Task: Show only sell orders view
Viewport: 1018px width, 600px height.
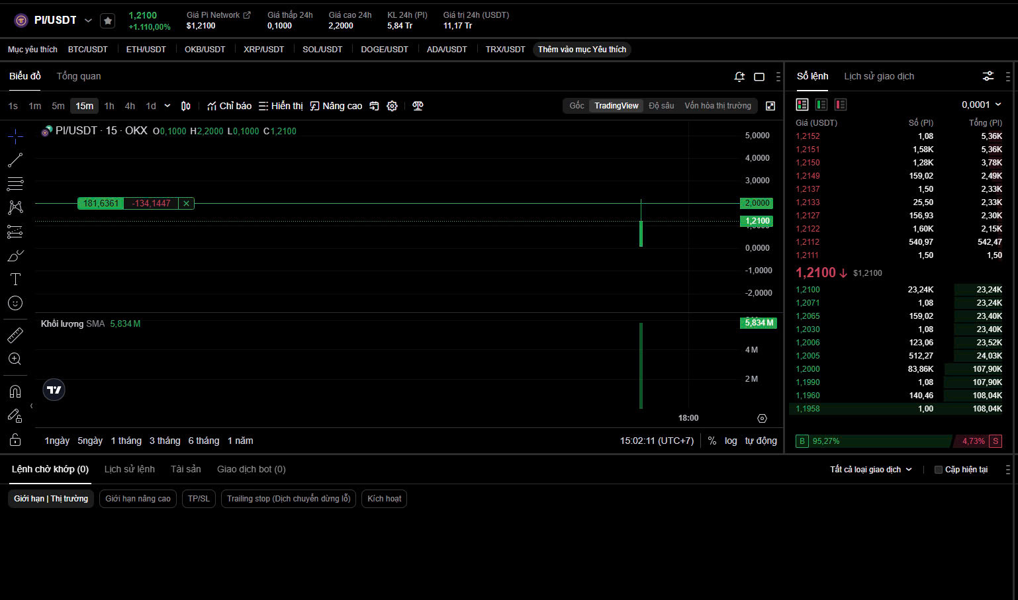Action: tap(841, 105)
